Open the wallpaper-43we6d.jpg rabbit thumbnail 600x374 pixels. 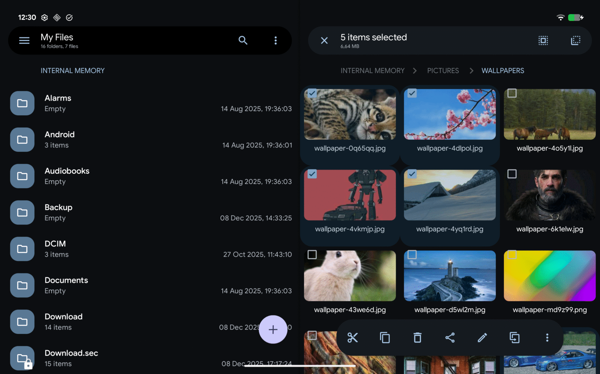point(350,275)
